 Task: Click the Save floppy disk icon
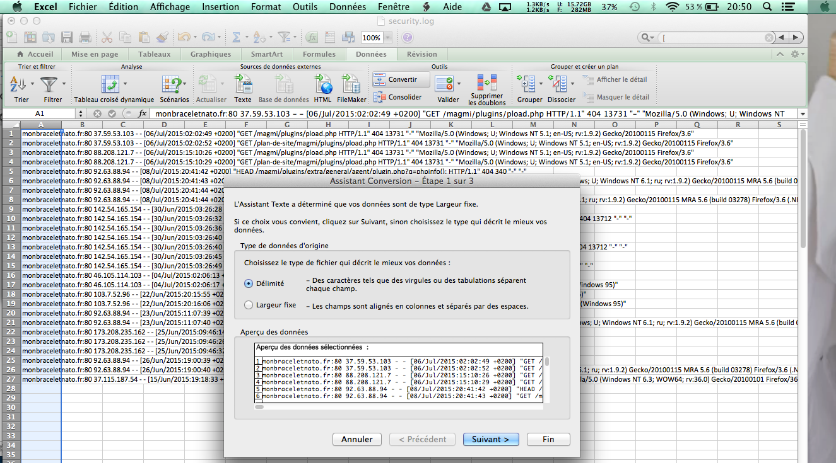[67, 37]
